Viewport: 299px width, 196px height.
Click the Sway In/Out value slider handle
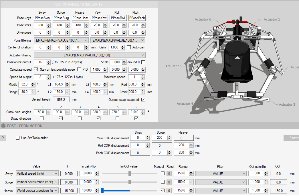click(x=130, y=173)
